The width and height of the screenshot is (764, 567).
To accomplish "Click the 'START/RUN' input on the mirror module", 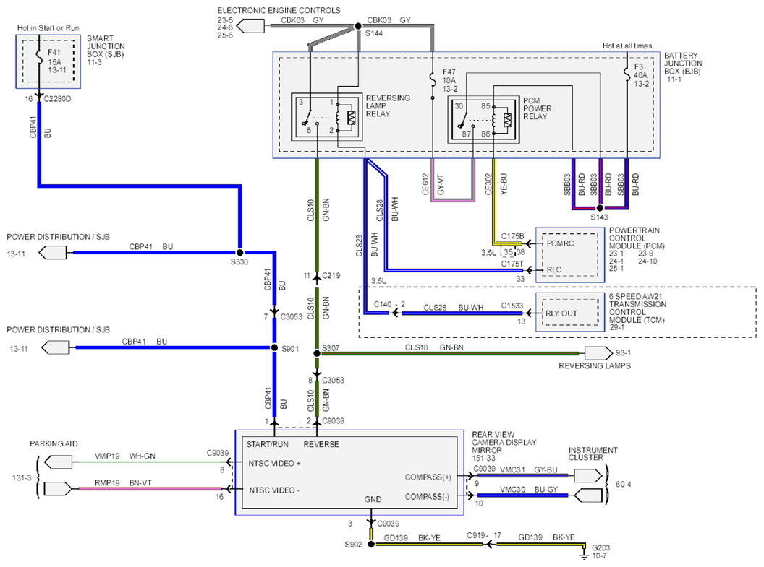I will pos(268,444).
